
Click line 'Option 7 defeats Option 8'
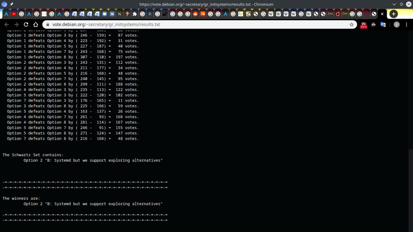(73, 138)
